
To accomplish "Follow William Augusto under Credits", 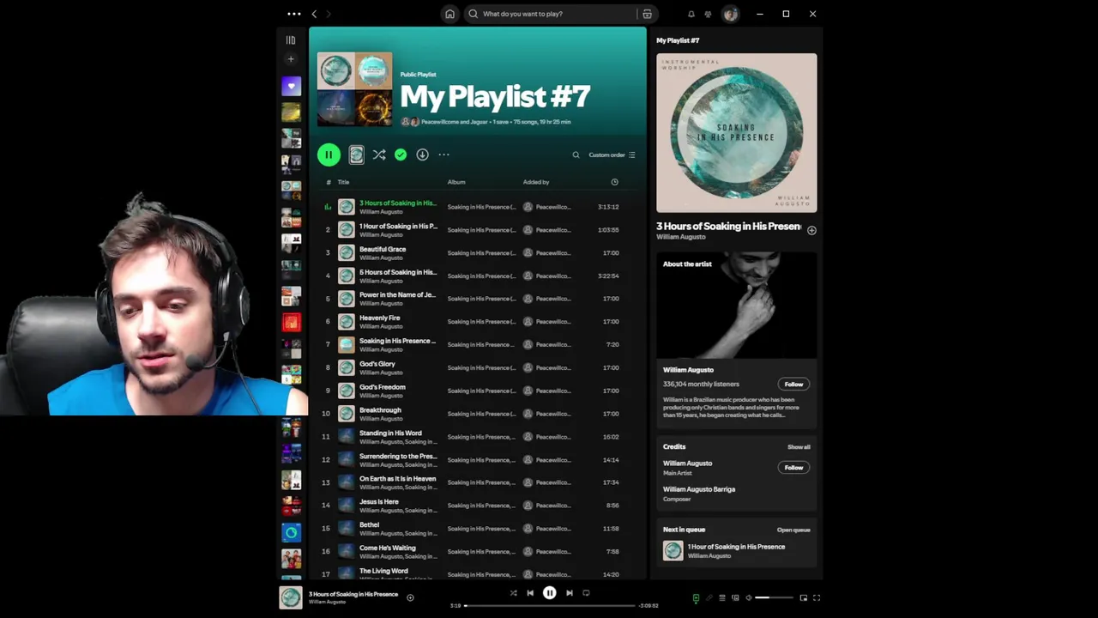I will click(x=793, y=468).
